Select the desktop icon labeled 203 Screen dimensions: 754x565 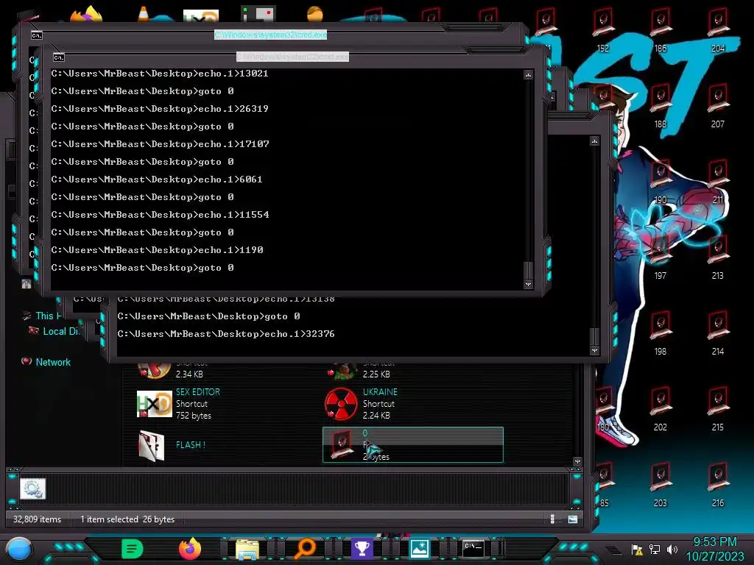pyautogui.click(x=660, y=486)
